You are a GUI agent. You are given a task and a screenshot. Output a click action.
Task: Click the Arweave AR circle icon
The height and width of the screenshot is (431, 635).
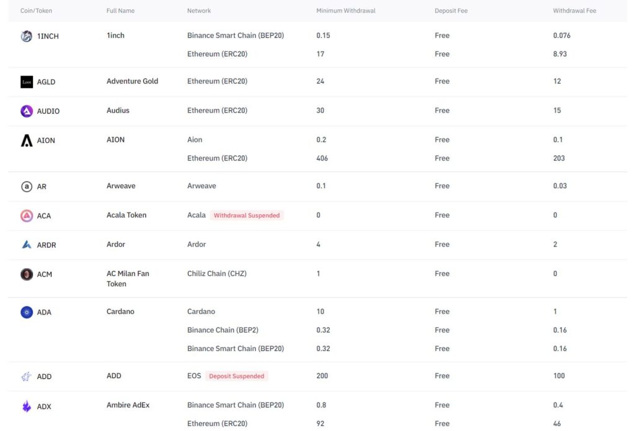[x=26, y=186]
